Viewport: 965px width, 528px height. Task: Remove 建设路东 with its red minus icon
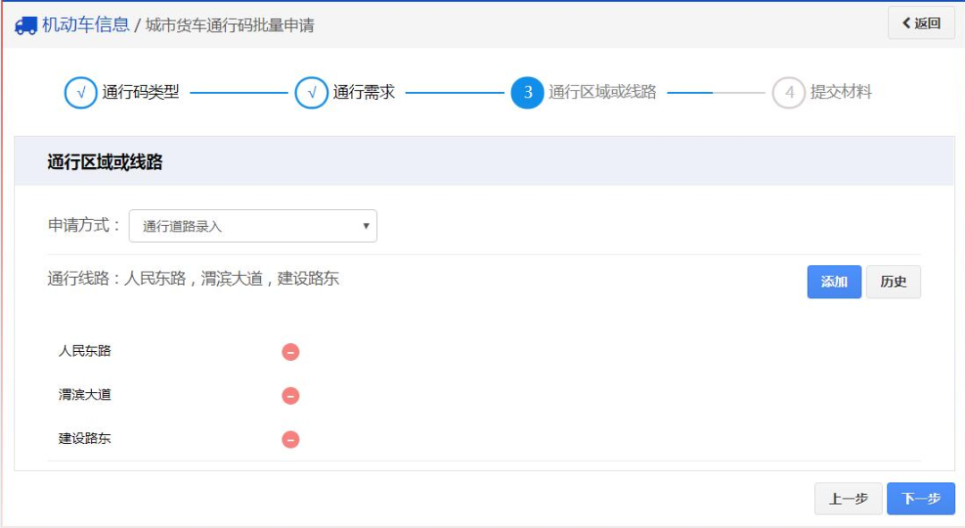tap(290, 440)
